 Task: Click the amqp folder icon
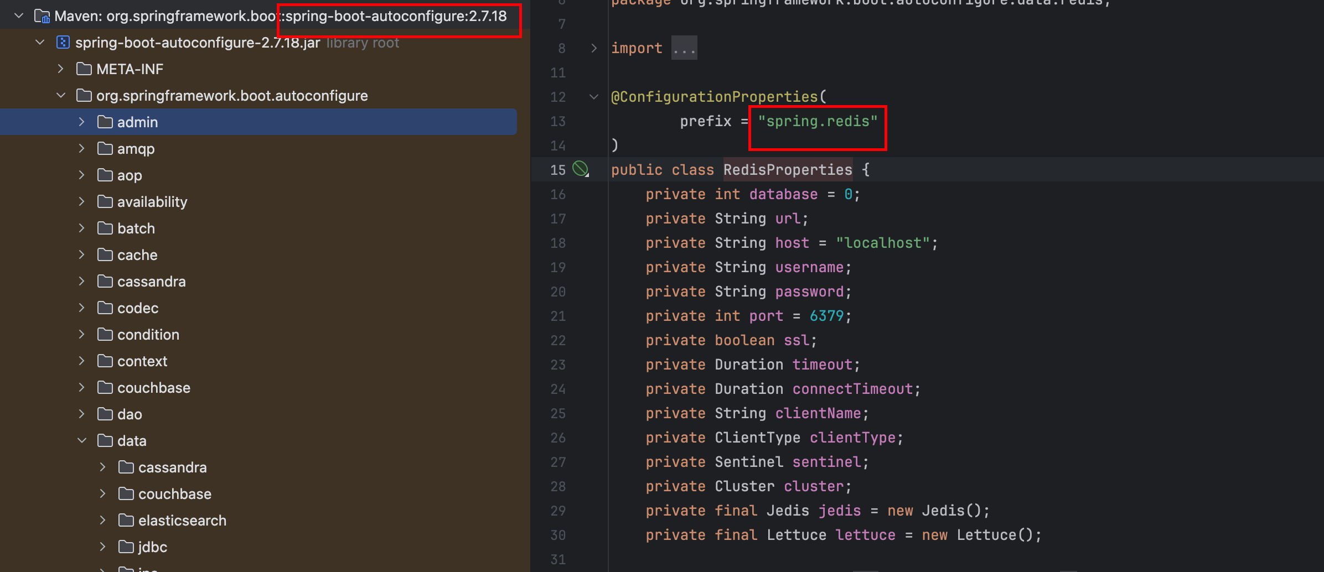tap(105, 149)
